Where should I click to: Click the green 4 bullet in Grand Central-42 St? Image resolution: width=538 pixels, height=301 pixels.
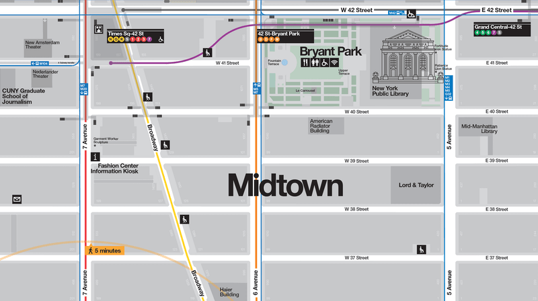click(477, 33)
